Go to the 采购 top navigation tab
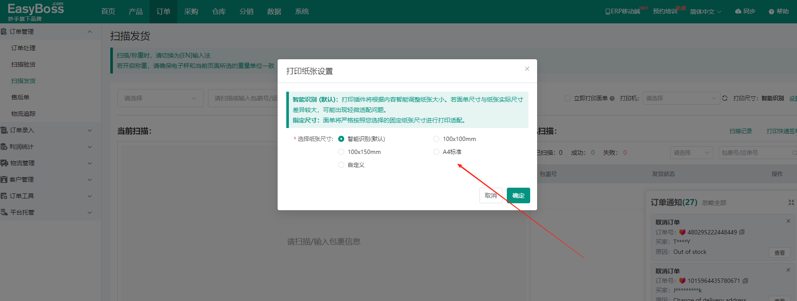The height and width of the screenshot is (301, 797). pyautogui.click(x=191, y=12)
